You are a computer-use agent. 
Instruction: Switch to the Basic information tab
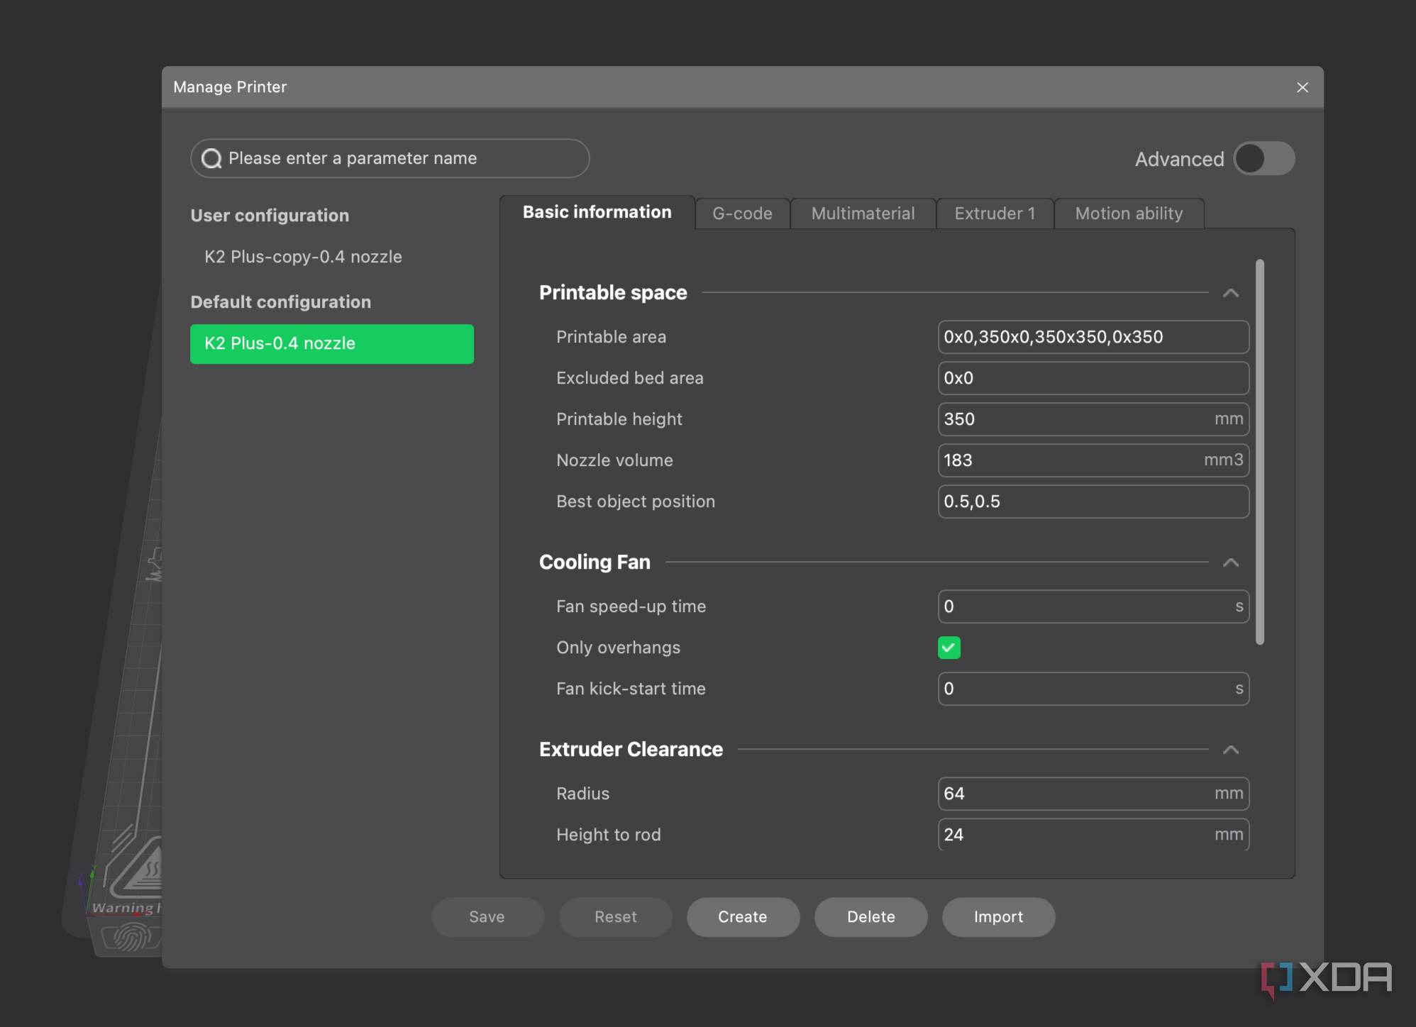[x=597, y=212]
